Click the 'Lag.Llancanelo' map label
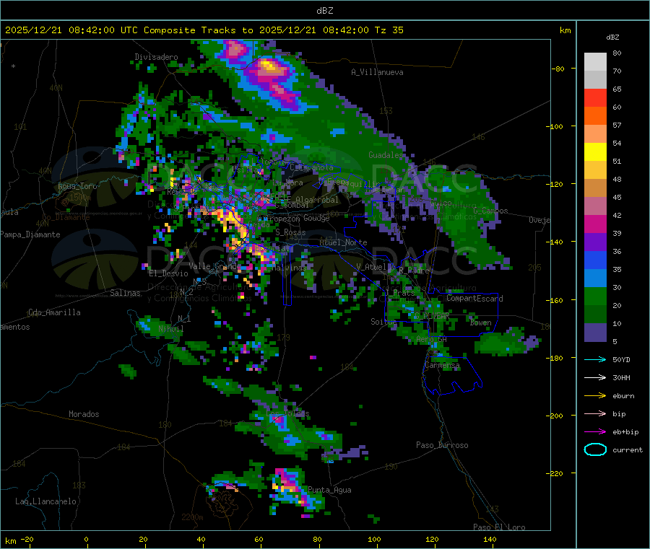 click(46, 501)
